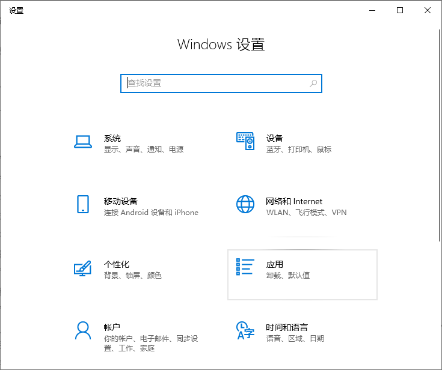This screenshot has height=370, width=442.
Task: Click description WLAN、飞行模式、VPN
Action: [x=307, y=212]
